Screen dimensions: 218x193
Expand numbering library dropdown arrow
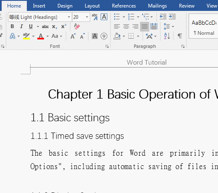pyautogui.click(x=138, y=17)
